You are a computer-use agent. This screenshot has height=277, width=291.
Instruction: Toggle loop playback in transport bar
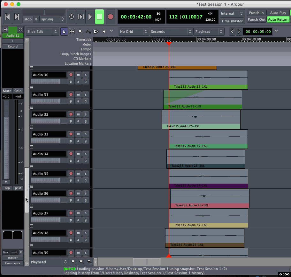tap(72, 17)
